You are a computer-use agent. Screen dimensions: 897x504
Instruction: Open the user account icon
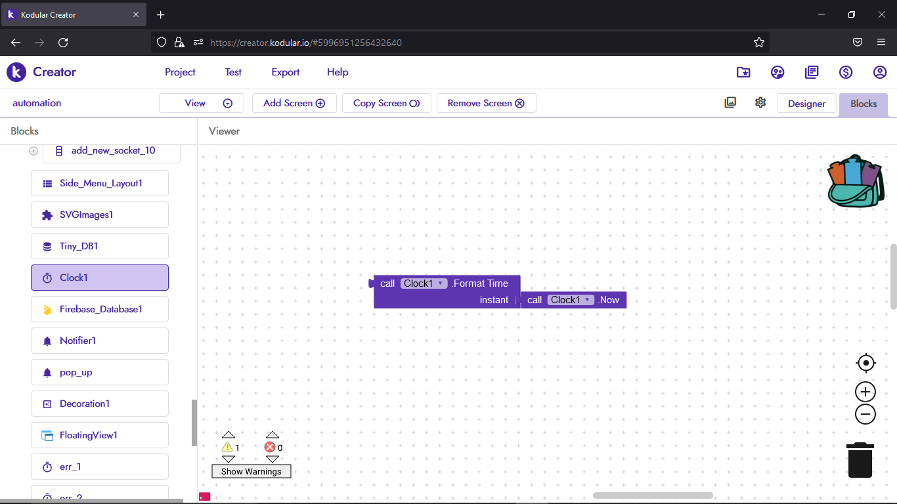coord(880,72)
